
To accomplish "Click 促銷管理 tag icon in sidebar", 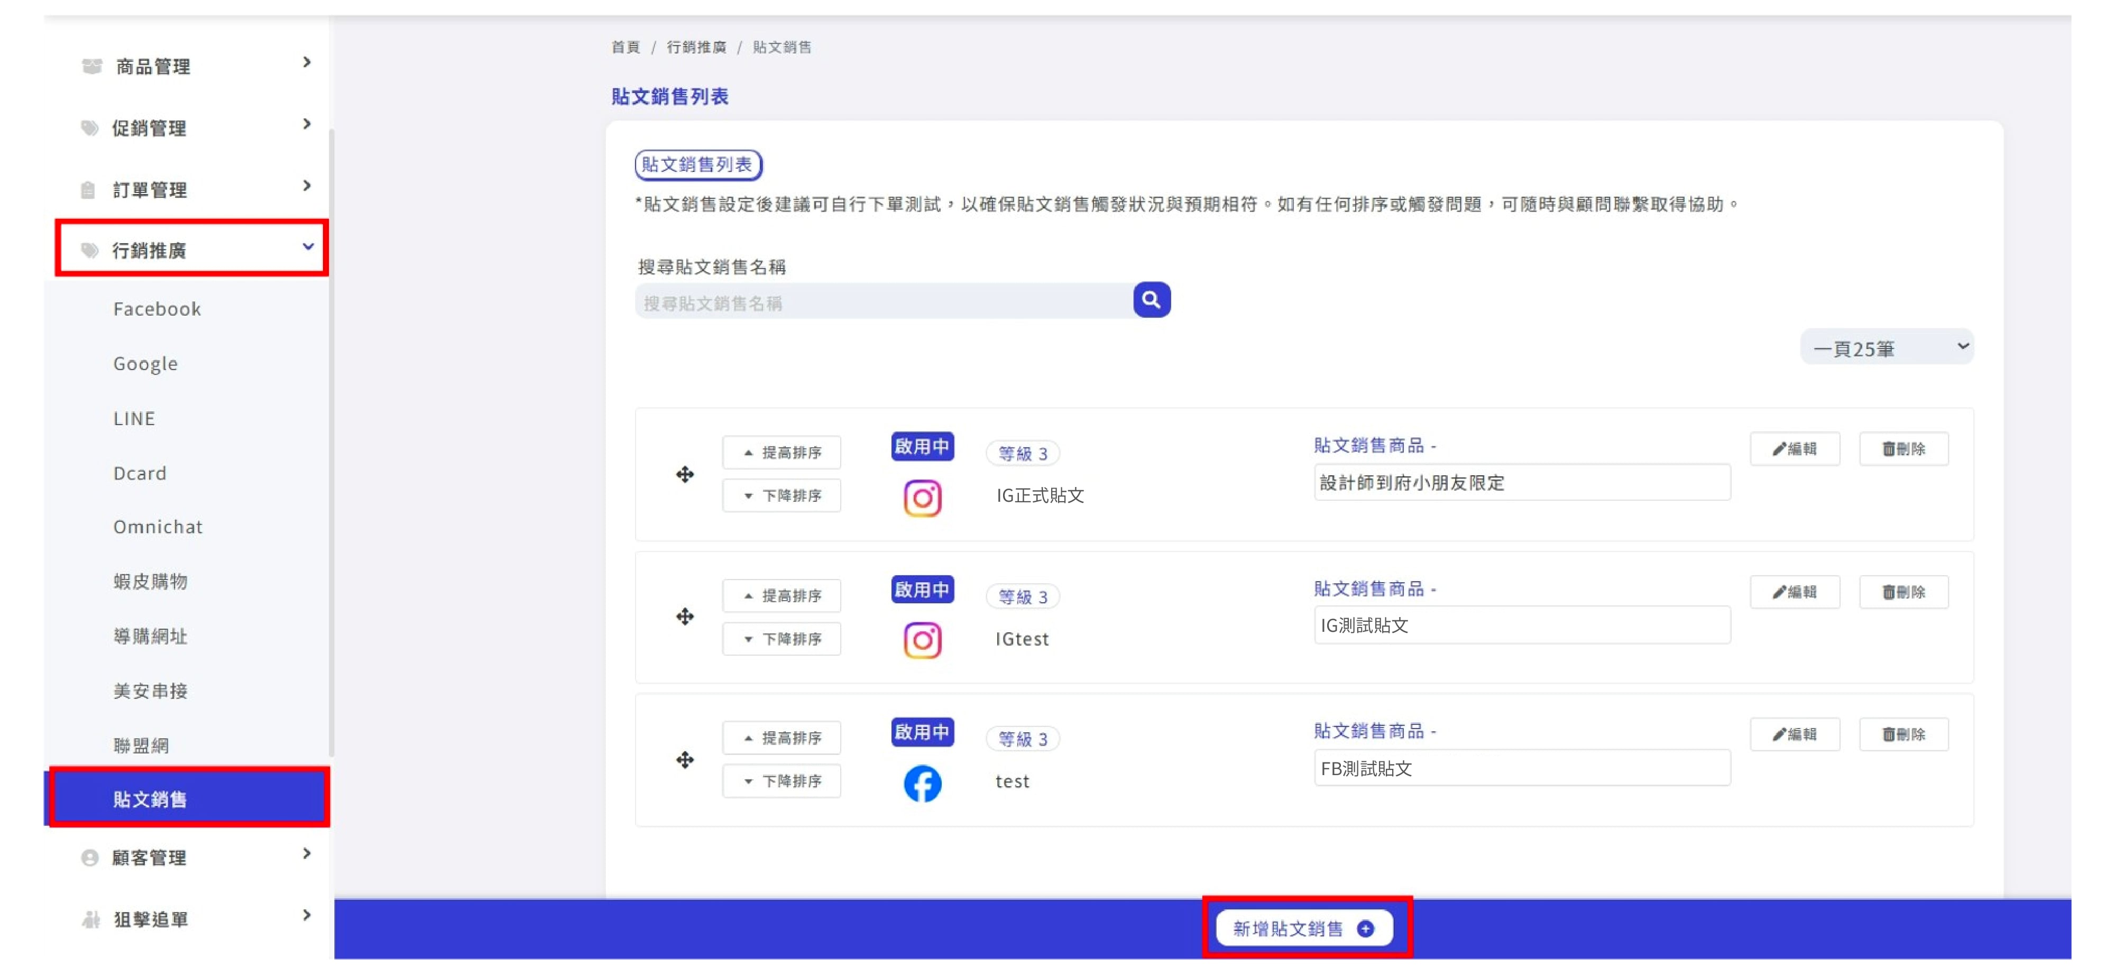I will point(89,128).
